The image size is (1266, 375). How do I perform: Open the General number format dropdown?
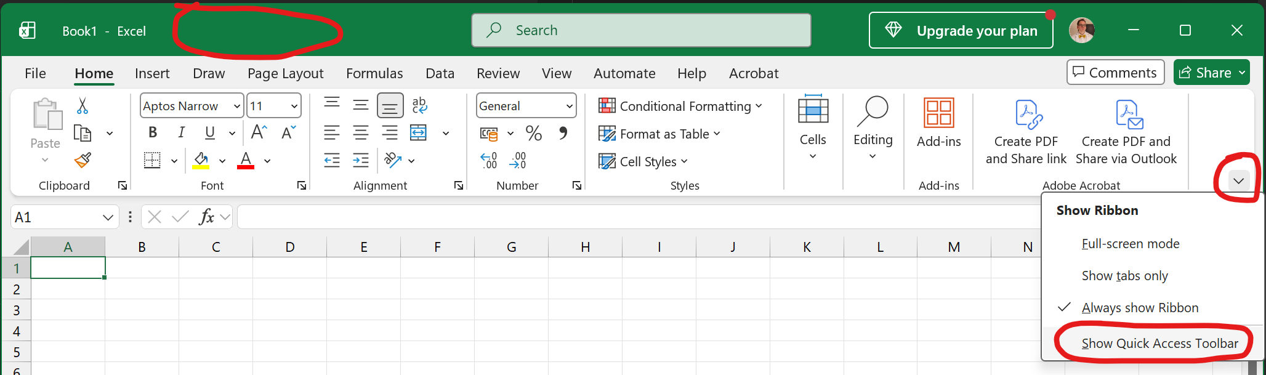point(570,107)
